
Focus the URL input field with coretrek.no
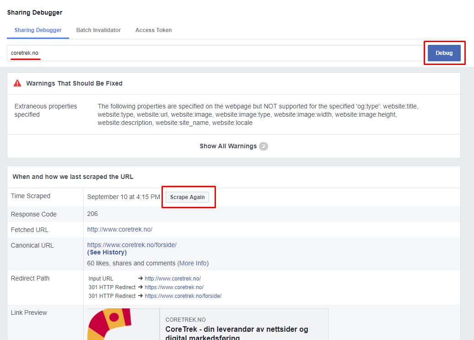[216, 53]
